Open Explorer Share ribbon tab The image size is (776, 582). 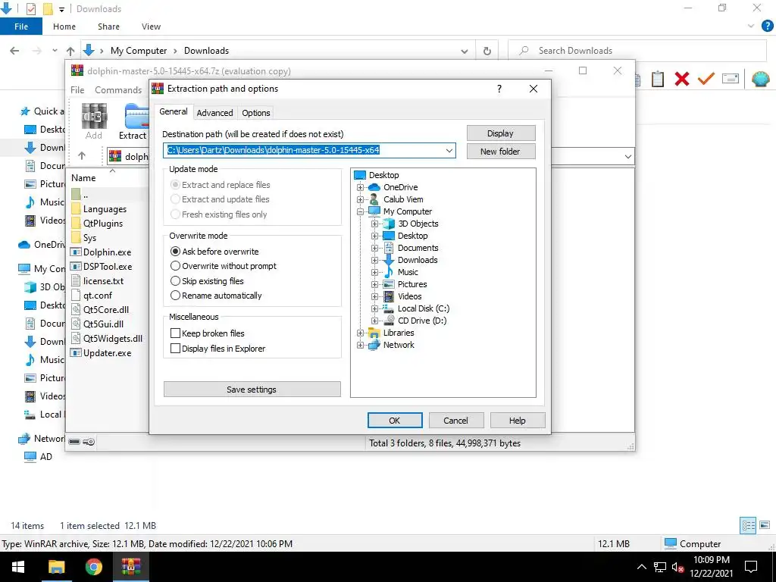[108, 27]
